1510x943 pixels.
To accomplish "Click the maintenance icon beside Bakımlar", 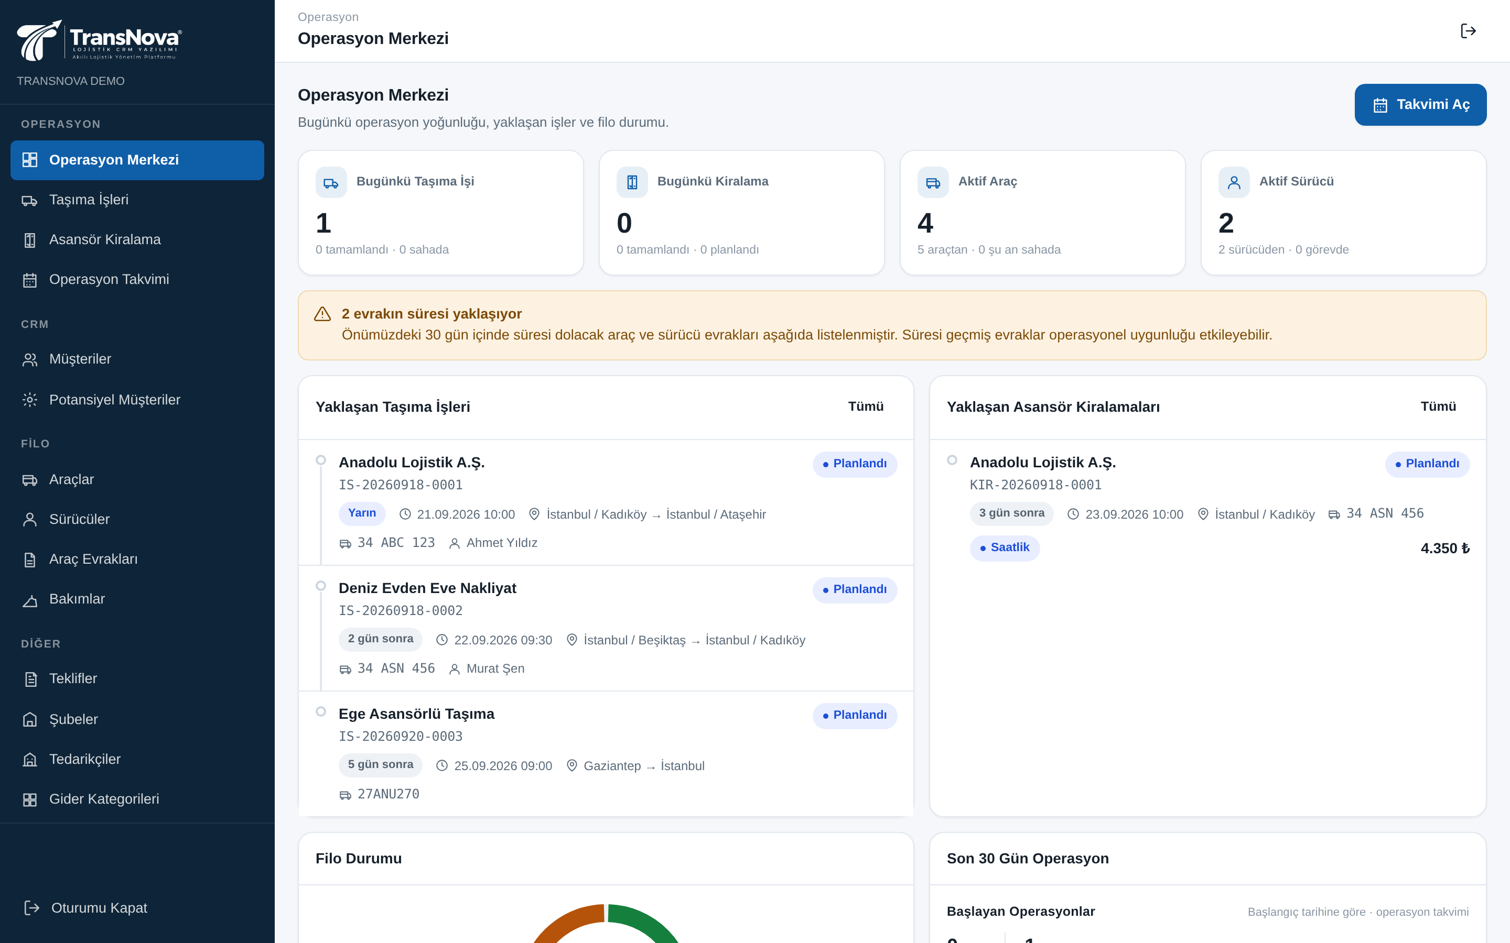I will [x=30, y=600].
